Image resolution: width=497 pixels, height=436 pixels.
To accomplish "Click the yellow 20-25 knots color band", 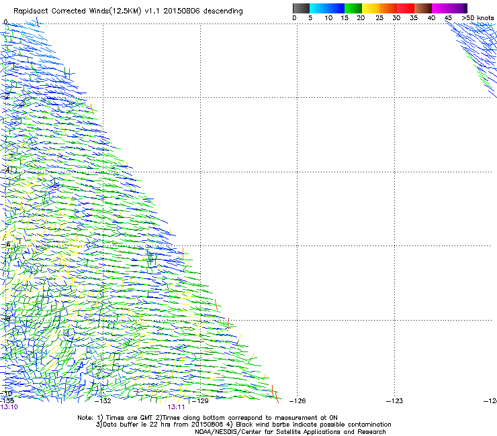I will click(x=370, y=8).
